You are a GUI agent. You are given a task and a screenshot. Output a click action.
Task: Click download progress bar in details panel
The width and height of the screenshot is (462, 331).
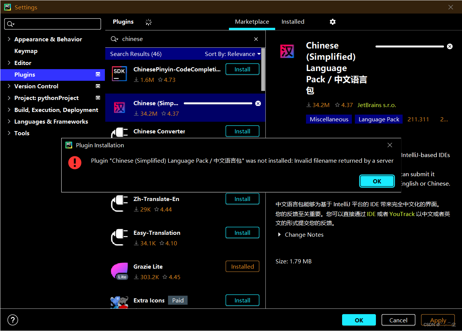pyautogui.click(x=410, y=46)
